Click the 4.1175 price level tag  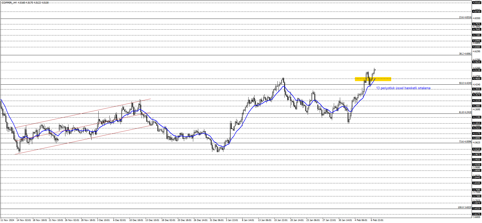tap(477, 134)
